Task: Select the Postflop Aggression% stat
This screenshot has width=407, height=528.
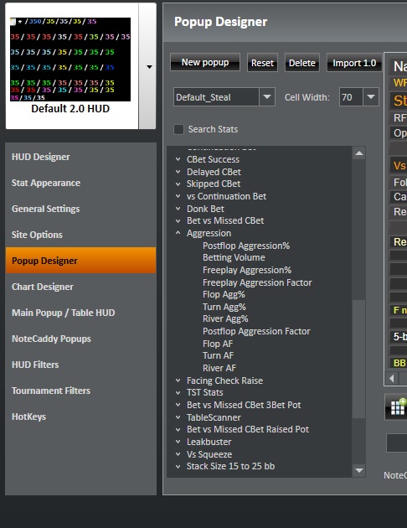Action: pyautogui.click(x=246, y=246)
